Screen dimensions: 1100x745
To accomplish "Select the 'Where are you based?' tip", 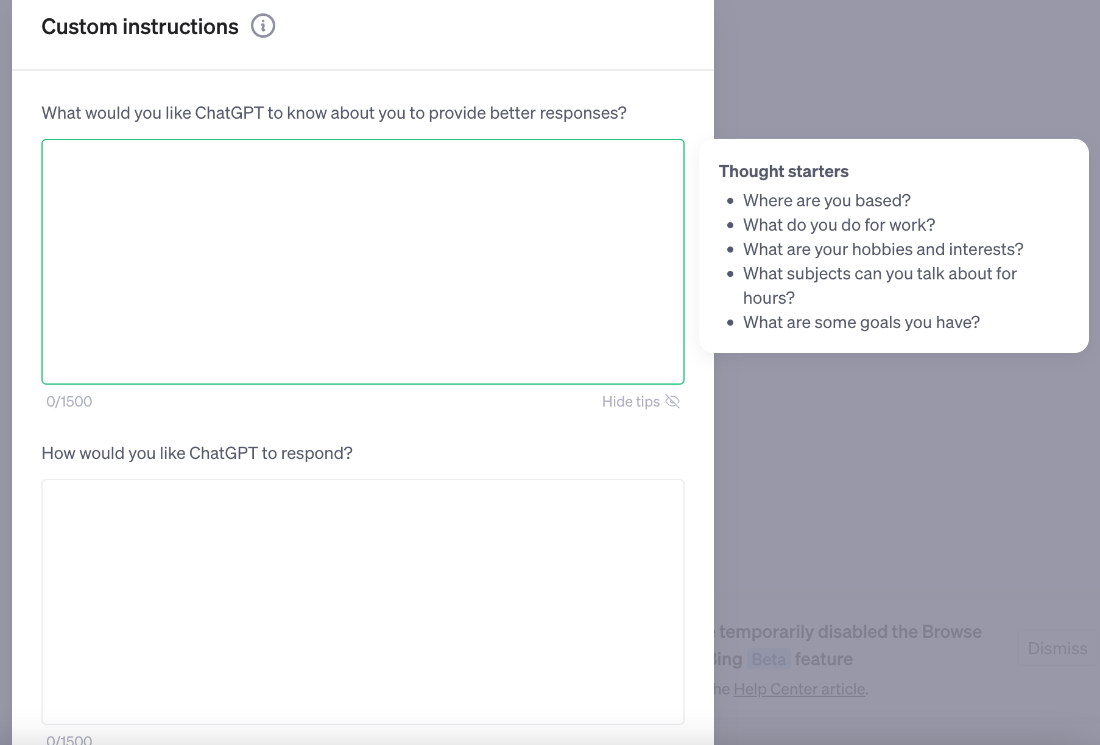I will coord(827,201).
